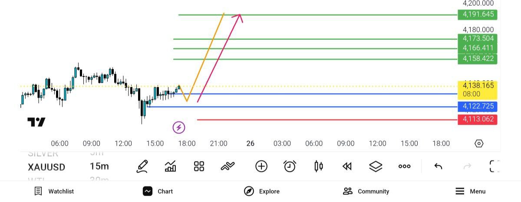Open the candlestick chart style icon
The width and height of the screenshot is (521, 202).
319,167
